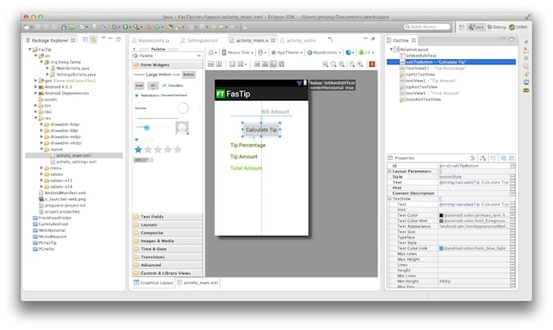Click the ImageView widget in the palette
This screenshot has height=330, width=553.
click(x=182, y=128)
